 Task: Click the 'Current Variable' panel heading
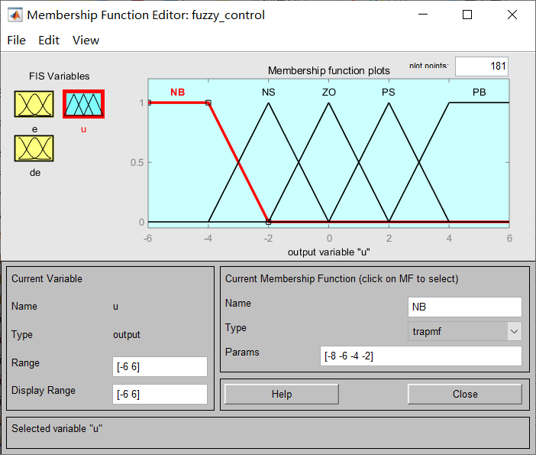[x=47, y=278]
